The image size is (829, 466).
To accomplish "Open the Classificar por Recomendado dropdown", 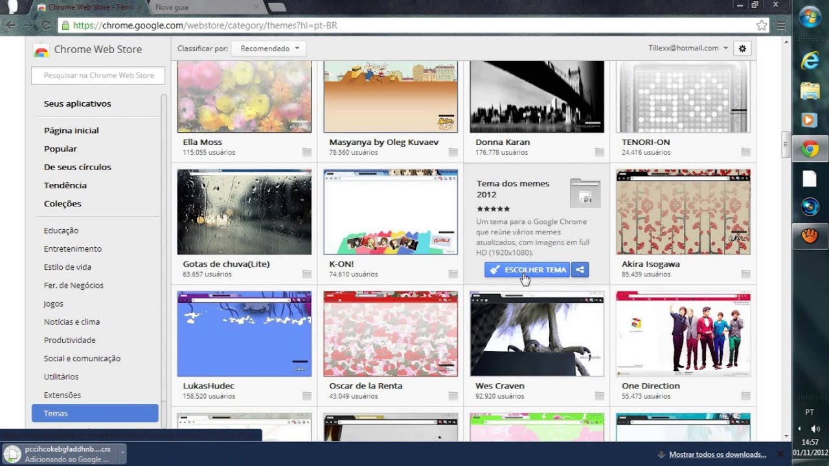I will point(269,49).
